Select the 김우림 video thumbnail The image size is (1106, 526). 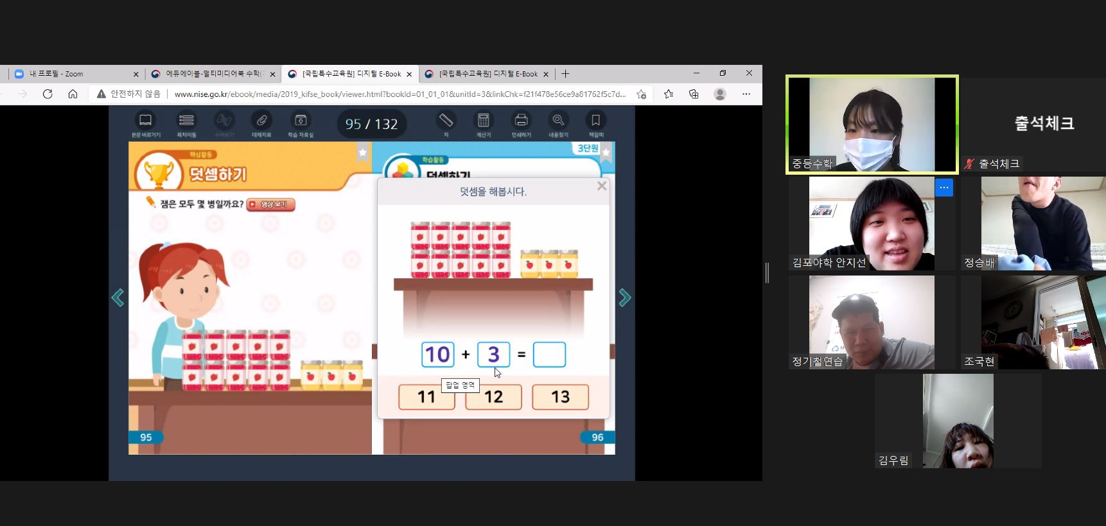[958, 421]
